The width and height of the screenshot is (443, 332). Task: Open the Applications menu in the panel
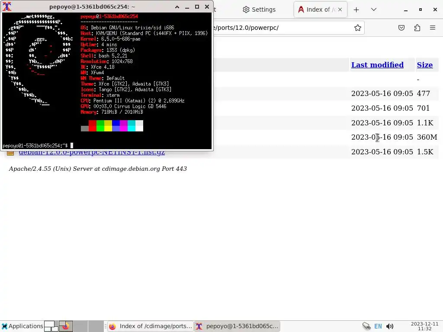coord(22,326)
